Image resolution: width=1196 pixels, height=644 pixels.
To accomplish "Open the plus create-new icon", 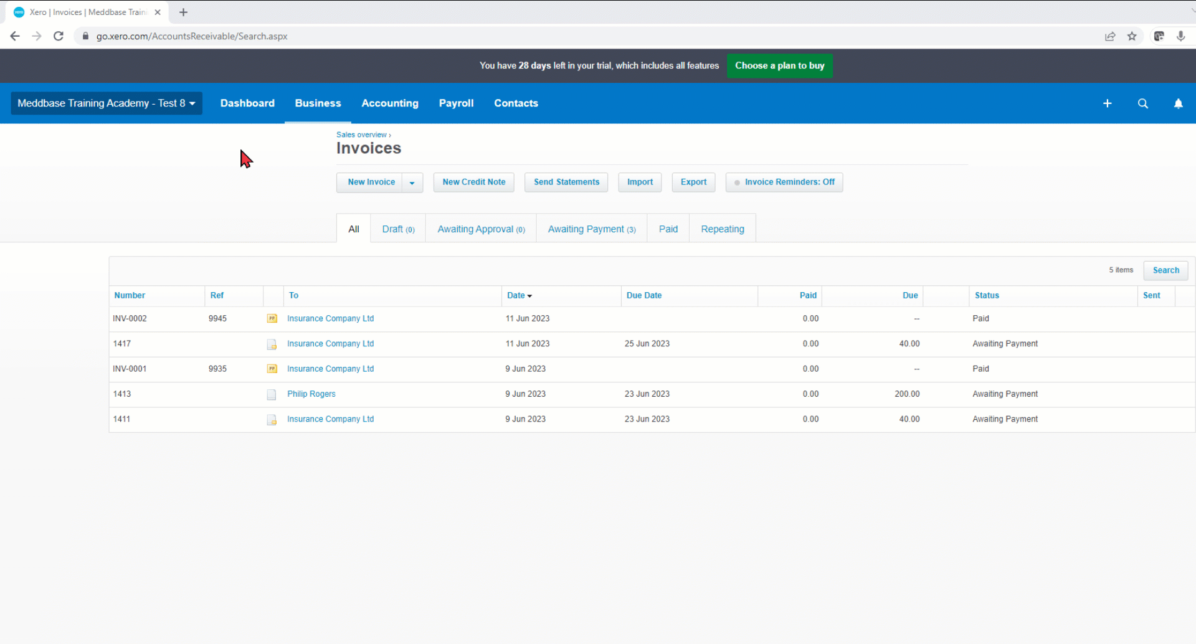I will click(1107, 103).
